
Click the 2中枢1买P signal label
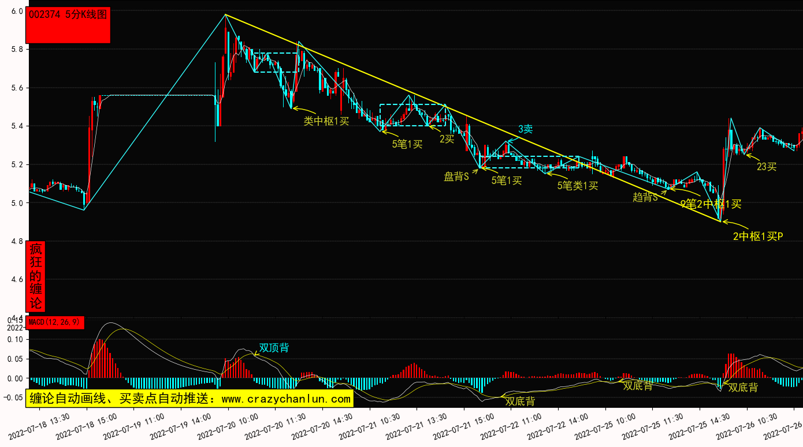[x=758, y=236]
